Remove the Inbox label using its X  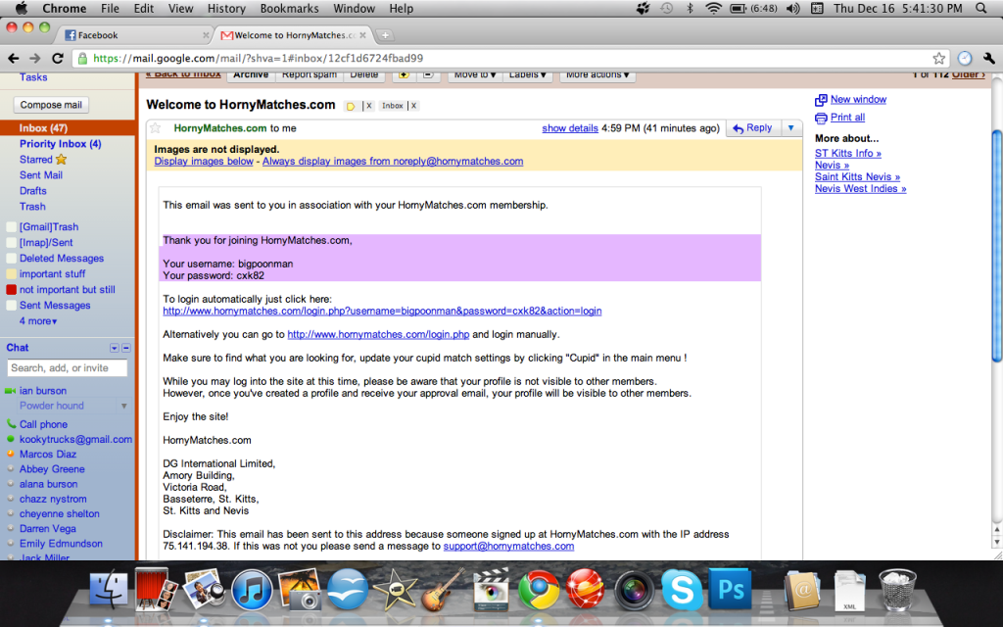pyautogui.click(x=413, y=106)
